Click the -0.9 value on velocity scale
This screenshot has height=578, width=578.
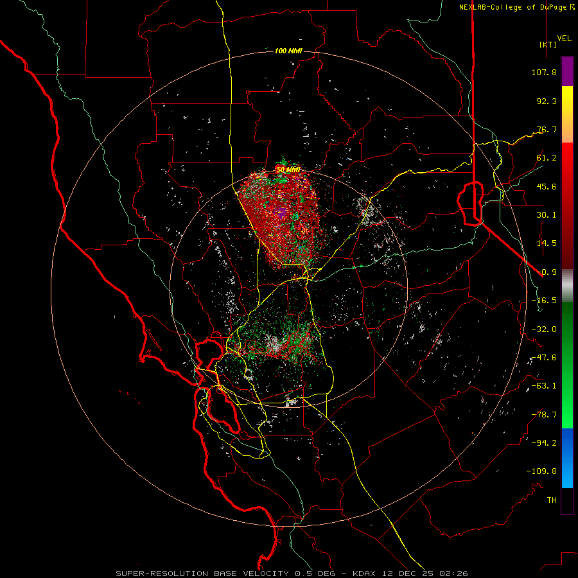point(547,272)
